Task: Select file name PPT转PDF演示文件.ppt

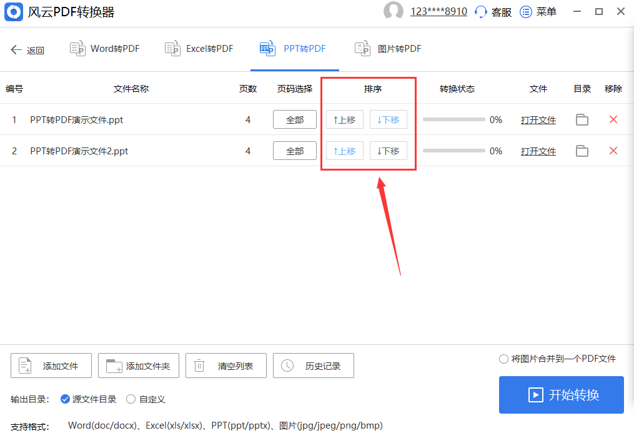Action: pos(76,120)
